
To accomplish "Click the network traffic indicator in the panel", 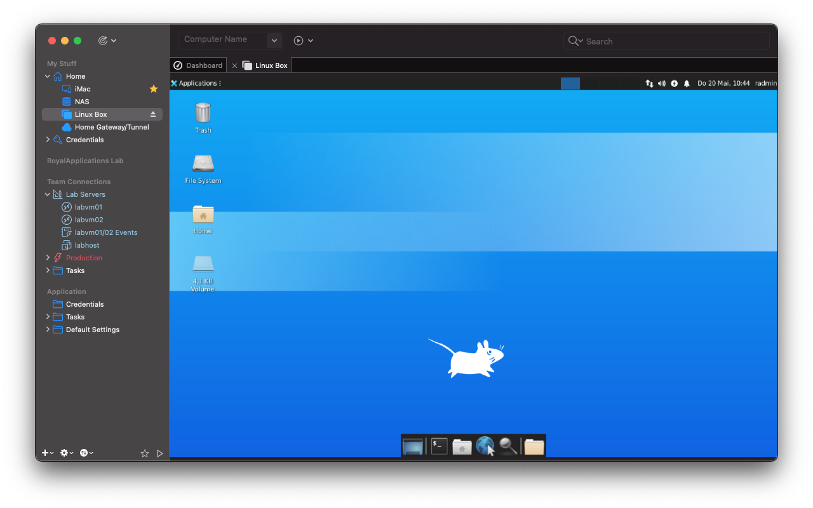I will click(649, 83).
